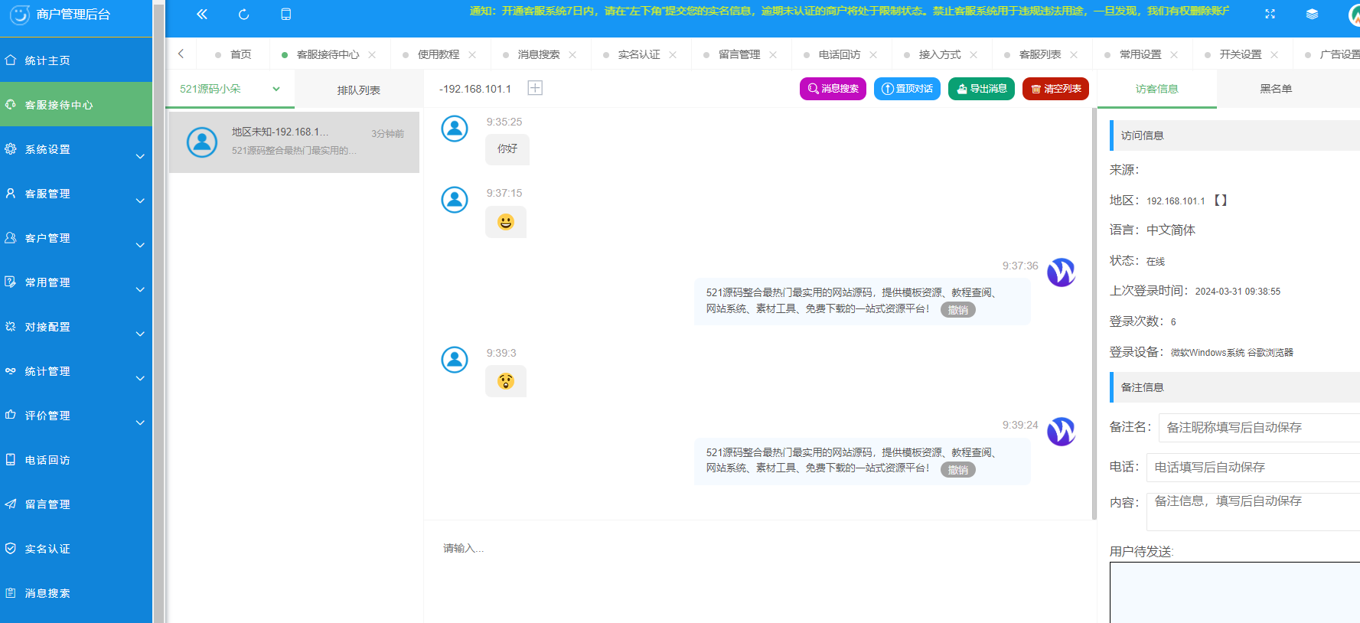Select the 访客信息 tab
The width and height of the screenshot is (1360, 623).
[x=1157, y=89]
